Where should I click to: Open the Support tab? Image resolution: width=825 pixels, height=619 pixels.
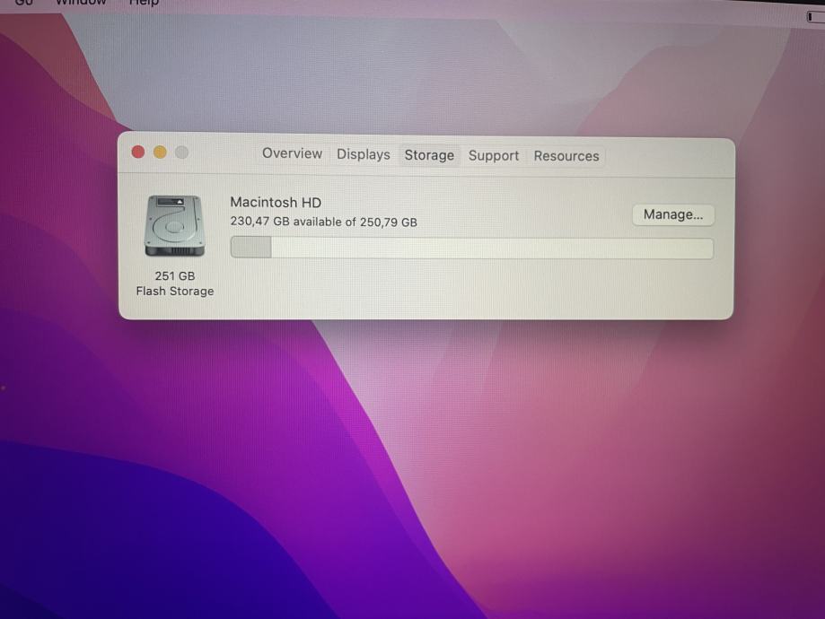(494, 156)
